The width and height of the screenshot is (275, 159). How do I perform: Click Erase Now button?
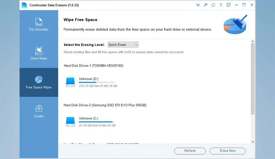coord(228,151)
